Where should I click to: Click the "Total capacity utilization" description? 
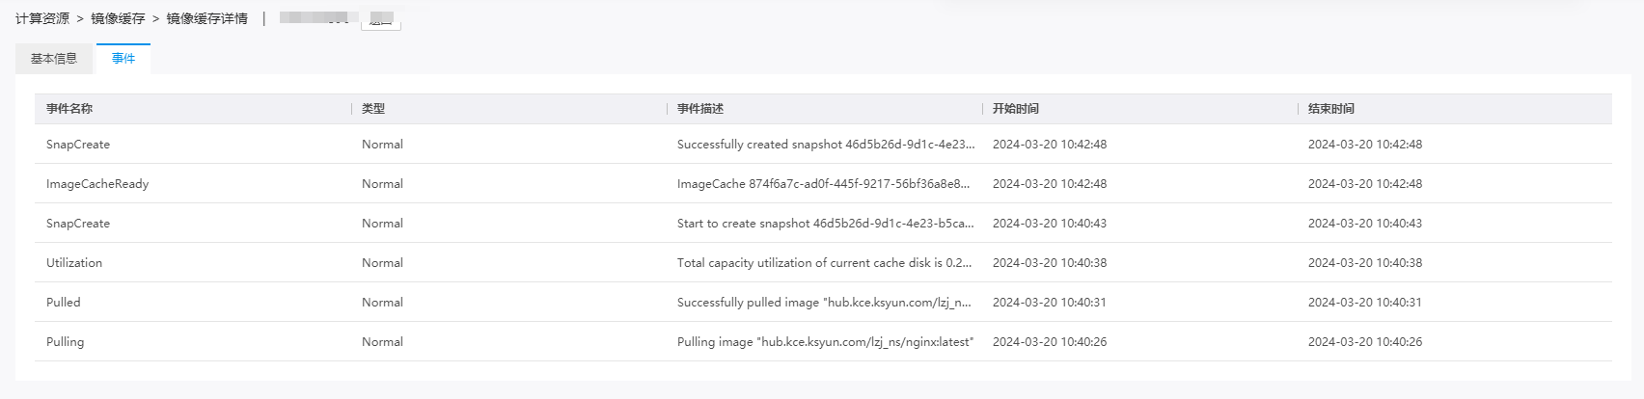point(824,263)
